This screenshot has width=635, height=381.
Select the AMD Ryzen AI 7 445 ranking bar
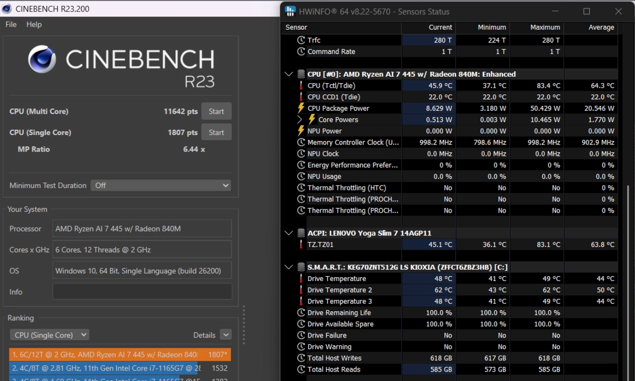tap(120, 355)
